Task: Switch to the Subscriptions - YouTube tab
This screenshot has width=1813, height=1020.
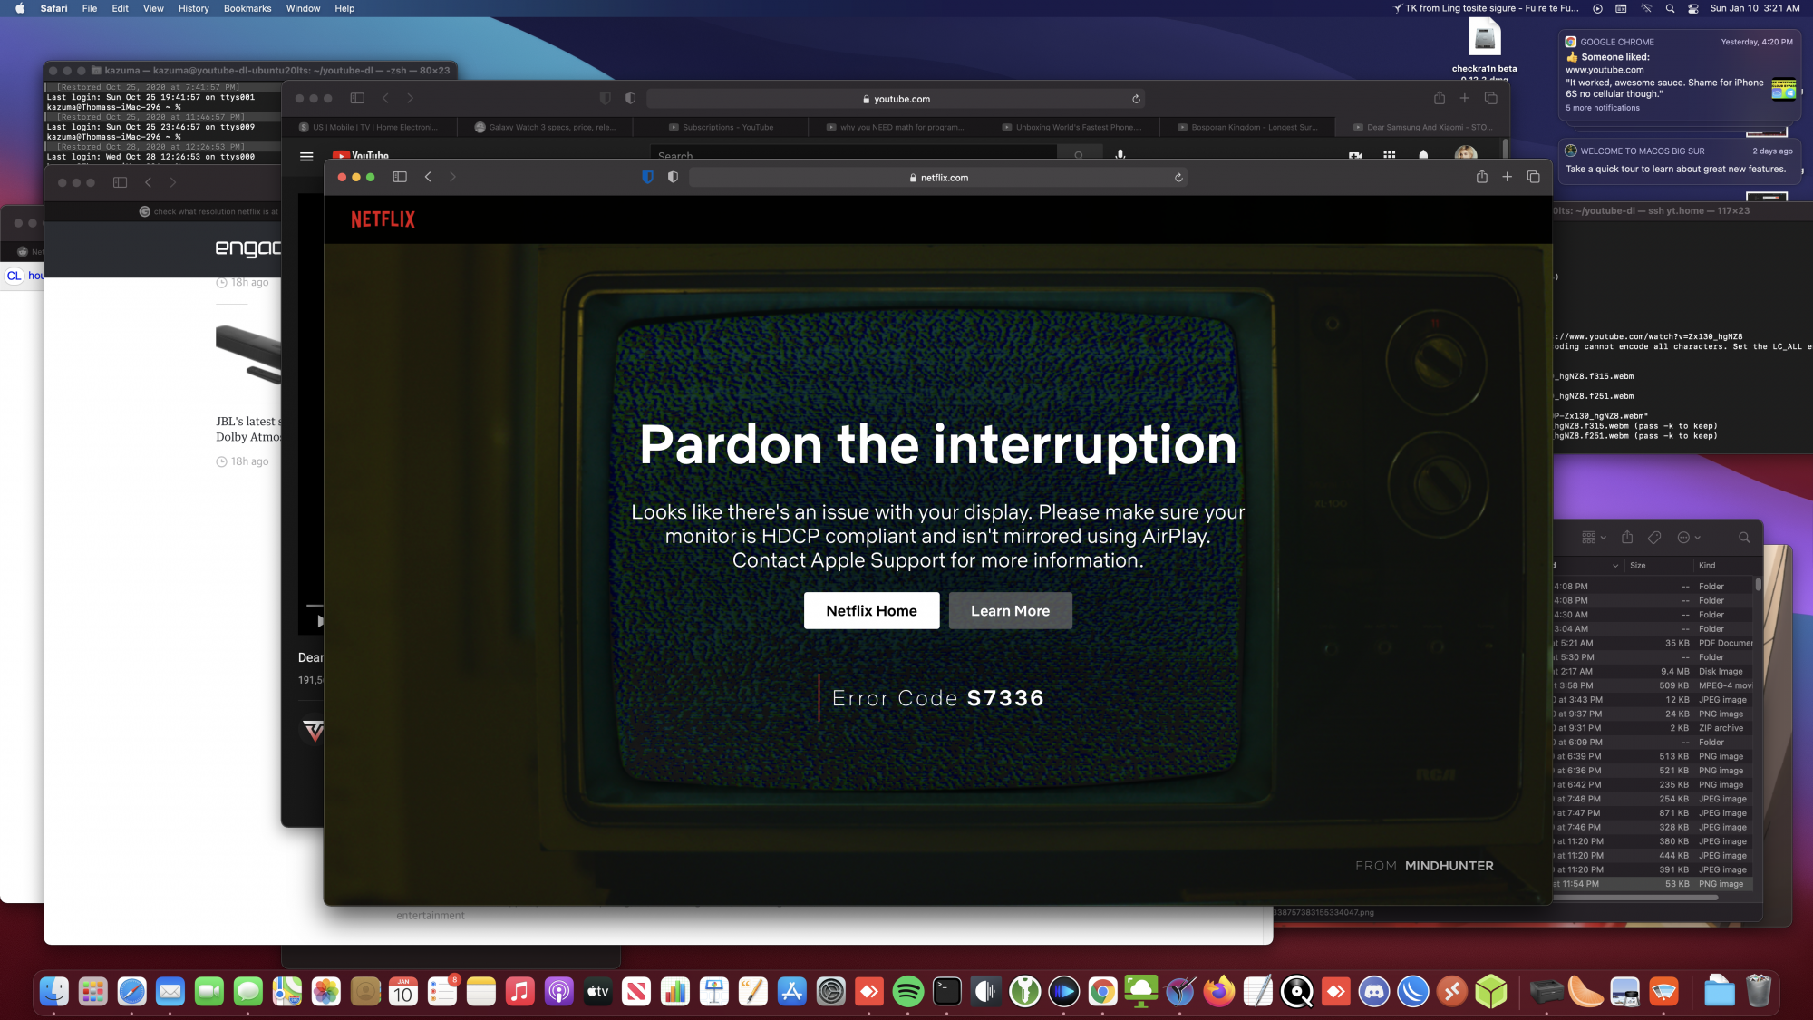Action: (x=721, y=127)
